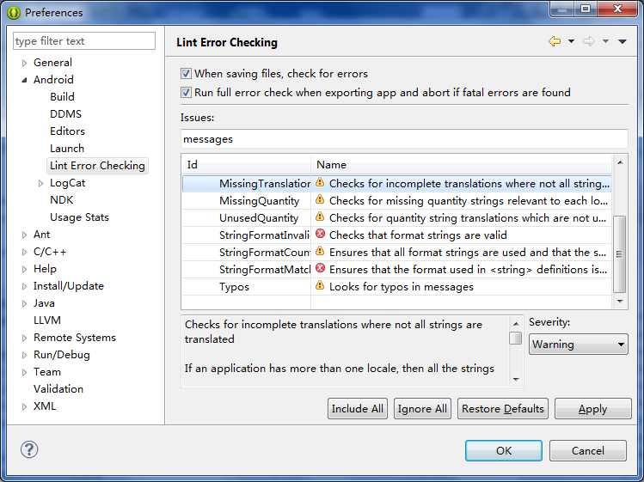Click the description box scroll down arrow
This screenshot has height=482, width=644.
coord(516,380)
